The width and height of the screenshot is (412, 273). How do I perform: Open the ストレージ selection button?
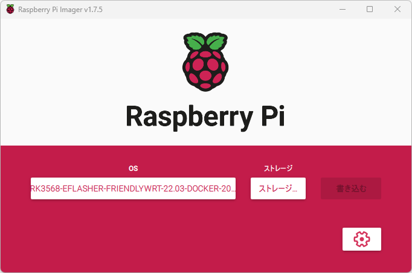278,188
